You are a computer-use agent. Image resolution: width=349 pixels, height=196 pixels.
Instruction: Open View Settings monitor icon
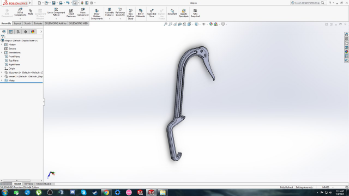point(223,24)
